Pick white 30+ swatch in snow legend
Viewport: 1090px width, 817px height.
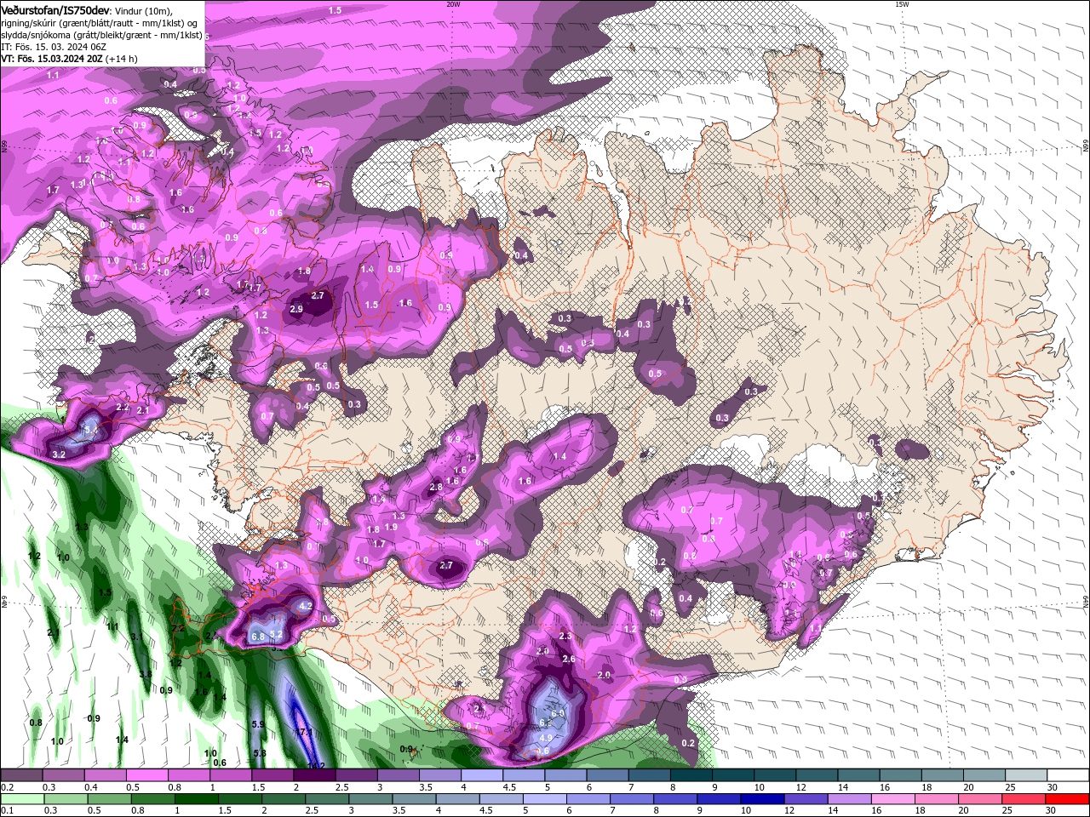[x=1068, y=775]
